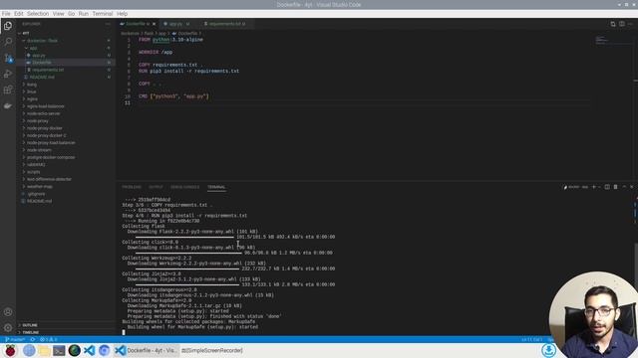638x358 pixels.
Task: Switch to the Problems panel tab
Action: point(132,187)
